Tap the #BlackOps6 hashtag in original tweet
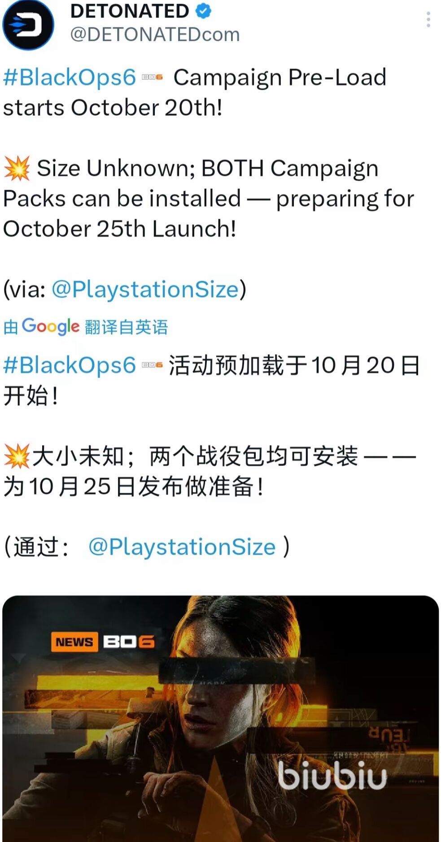The height and width of the screenshot is (842, 441). click(x=70, y=78)
